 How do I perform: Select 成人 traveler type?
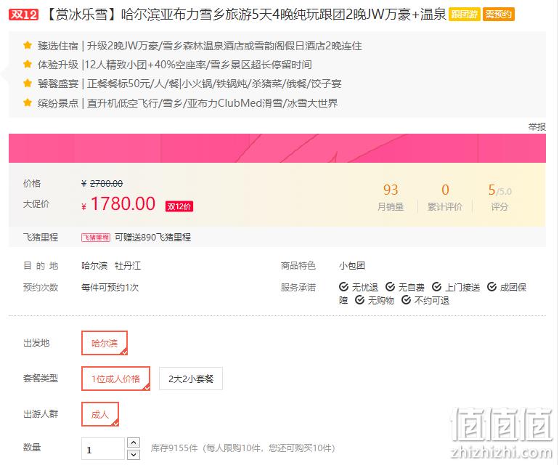point(100,414)
